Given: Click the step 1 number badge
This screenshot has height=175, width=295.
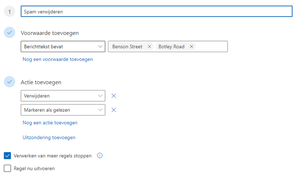Looking at the screenshot, I should point(10,12).
